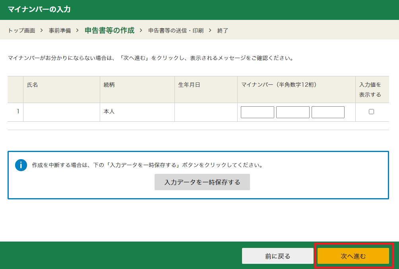Click the 申告書等の作成 breadcrumb step

109,31
